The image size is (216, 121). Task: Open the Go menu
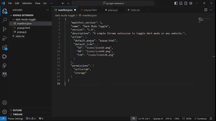[x=45, y=3]
